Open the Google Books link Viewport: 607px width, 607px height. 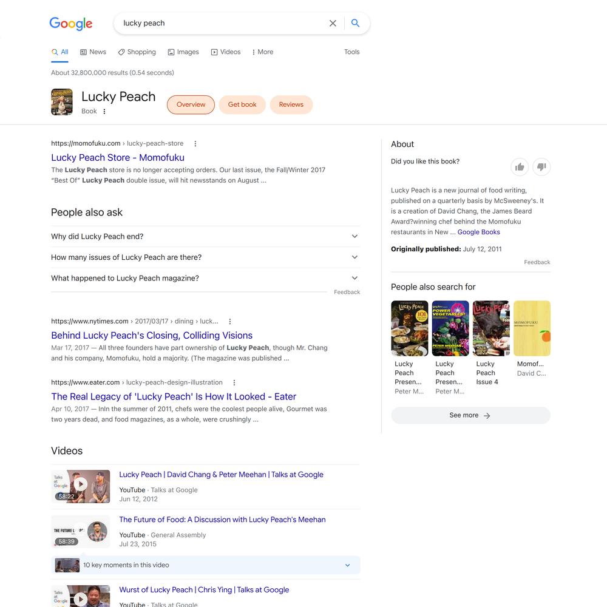(x=479, y=232)
